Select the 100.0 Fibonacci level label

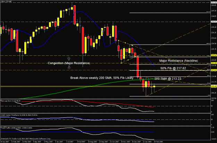208,44
